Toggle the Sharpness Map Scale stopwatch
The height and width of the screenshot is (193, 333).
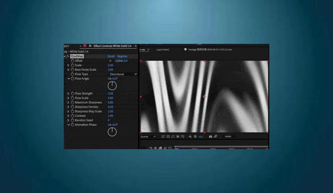[x=72, y=111]
